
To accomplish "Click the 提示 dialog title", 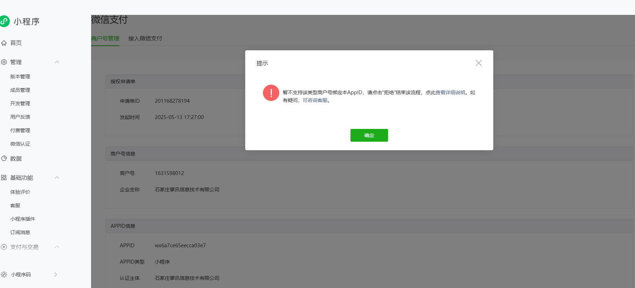I will (x=262, y=63).
